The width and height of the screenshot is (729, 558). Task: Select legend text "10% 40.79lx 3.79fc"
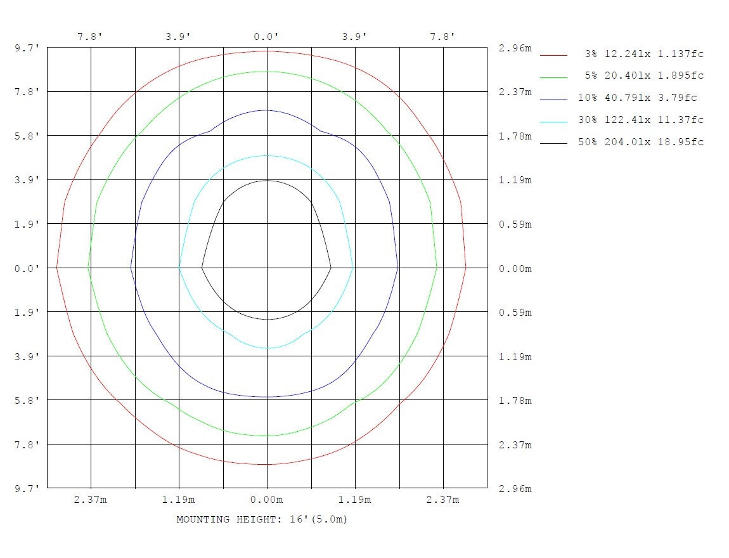pyautogui.click(x=638, y=98)
